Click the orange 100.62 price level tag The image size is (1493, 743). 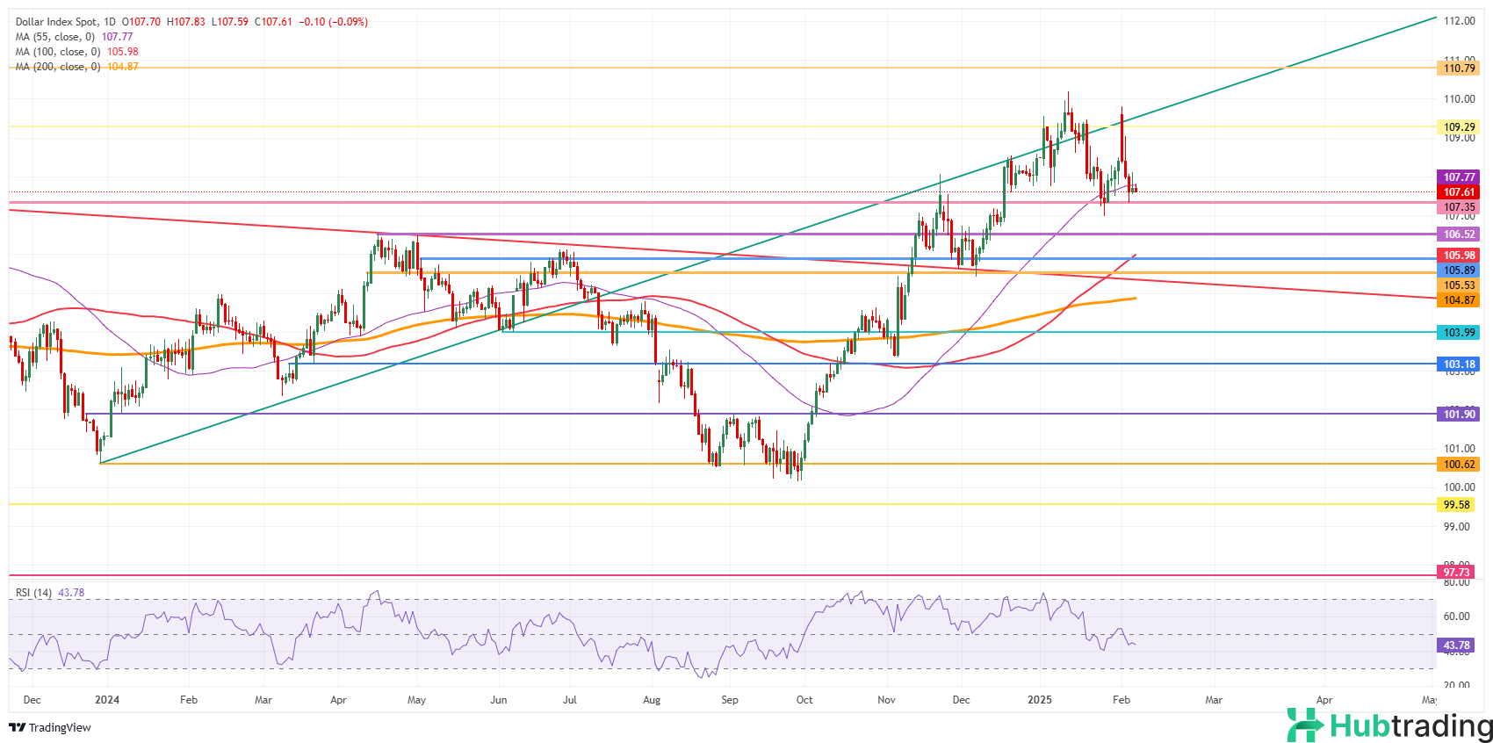tap(1458, 465)
